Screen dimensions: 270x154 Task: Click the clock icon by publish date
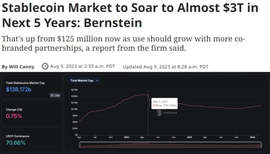[x=45, y=66]
